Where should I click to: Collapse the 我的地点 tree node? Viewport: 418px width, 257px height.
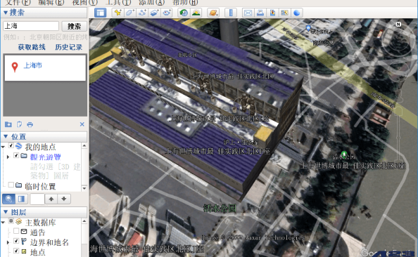pos(4,147)
